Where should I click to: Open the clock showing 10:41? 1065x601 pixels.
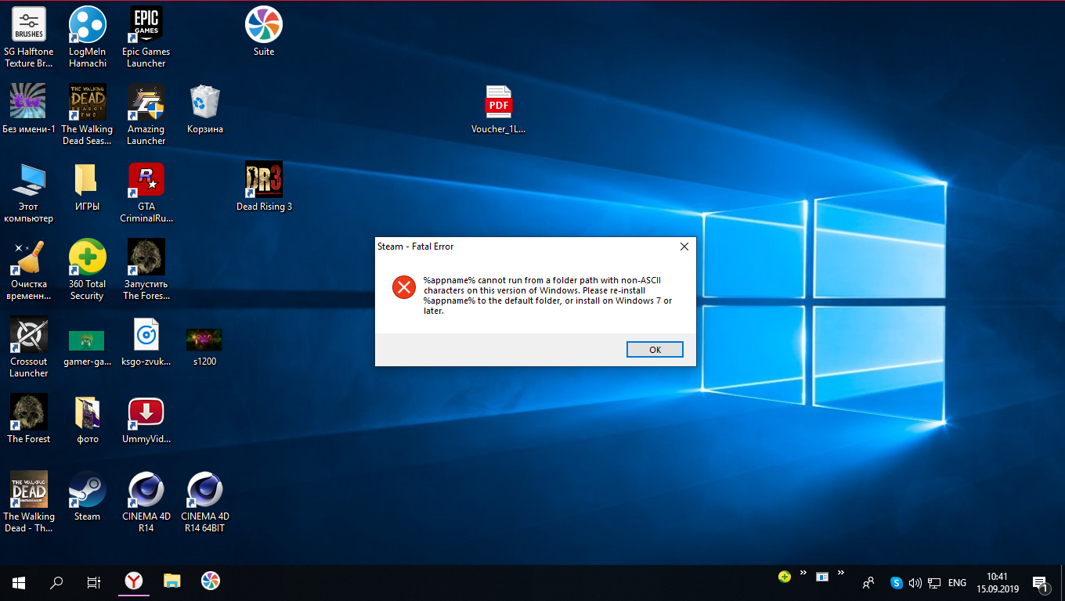(997, 583)
